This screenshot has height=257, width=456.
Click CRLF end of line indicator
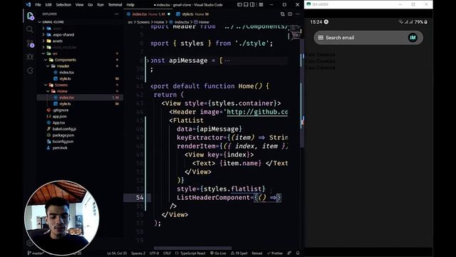(x=167, y=253)
